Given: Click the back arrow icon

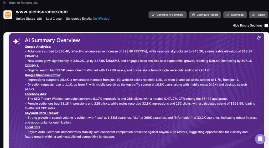Looking at the screenshot, I should pyautogui.click(x=5, y=3).
